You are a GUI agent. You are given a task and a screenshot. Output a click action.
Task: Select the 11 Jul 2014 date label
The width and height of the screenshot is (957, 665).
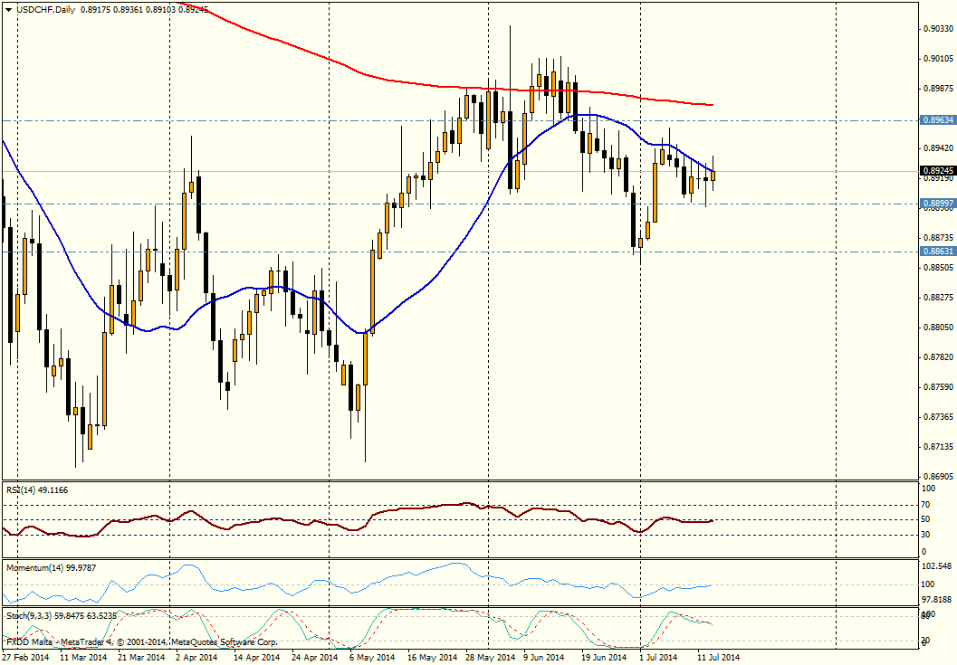tap(718, 658)
